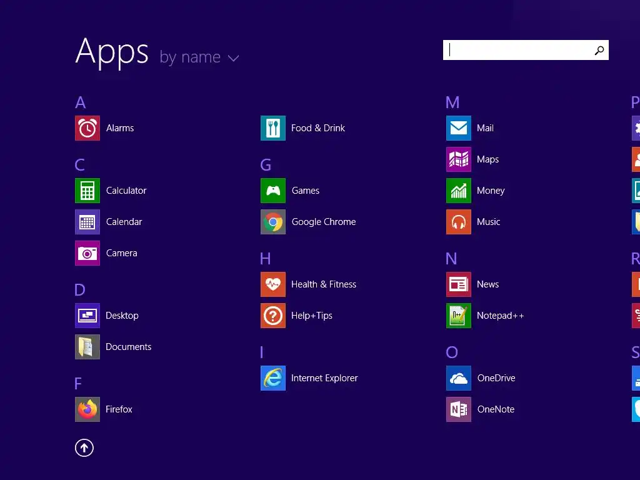Viewport: 640px width, 480px height.
Task: Open the Mail envelope icon
Action: (x=459, y=128)
